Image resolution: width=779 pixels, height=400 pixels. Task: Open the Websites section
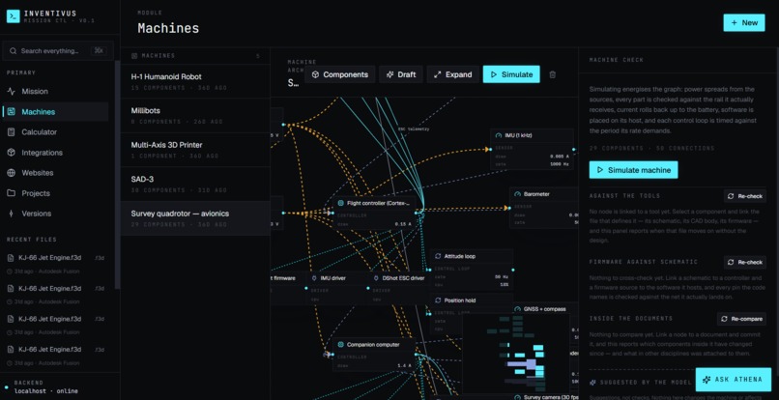pyautogui.click(x=55, y=173)
